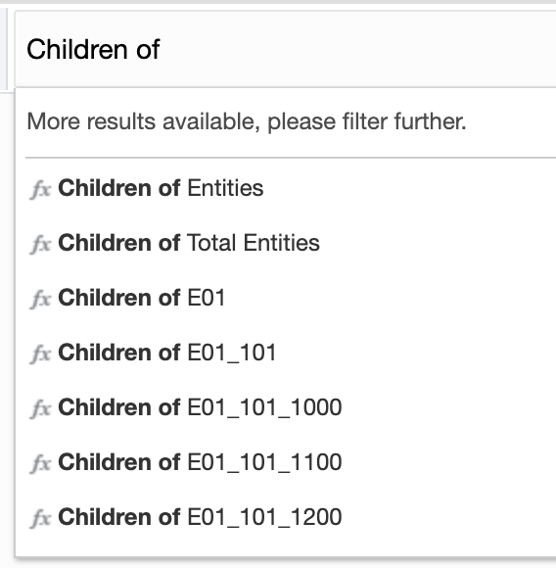This screenshot has width=556, height=568.
Task: Click the fx icon beside Children of Total Entities
Action: pyautogui.click(x=40, y=244)
